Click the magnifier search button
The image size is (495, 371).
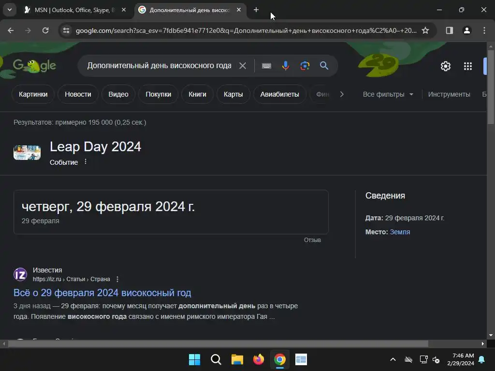click(324, 66)
